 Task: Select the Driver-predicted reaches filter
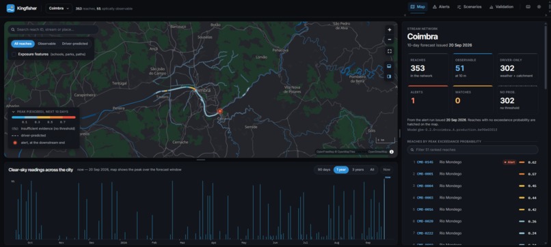(x=75, y=44)
